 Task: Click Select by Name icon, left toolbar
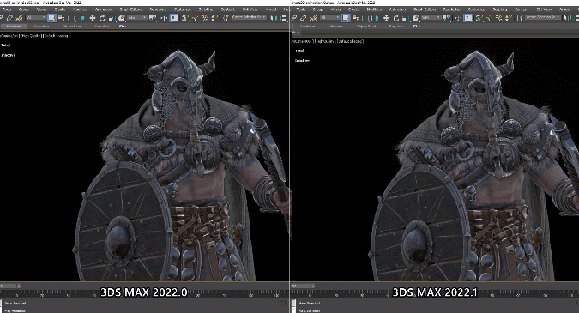[x=62, y=18]
